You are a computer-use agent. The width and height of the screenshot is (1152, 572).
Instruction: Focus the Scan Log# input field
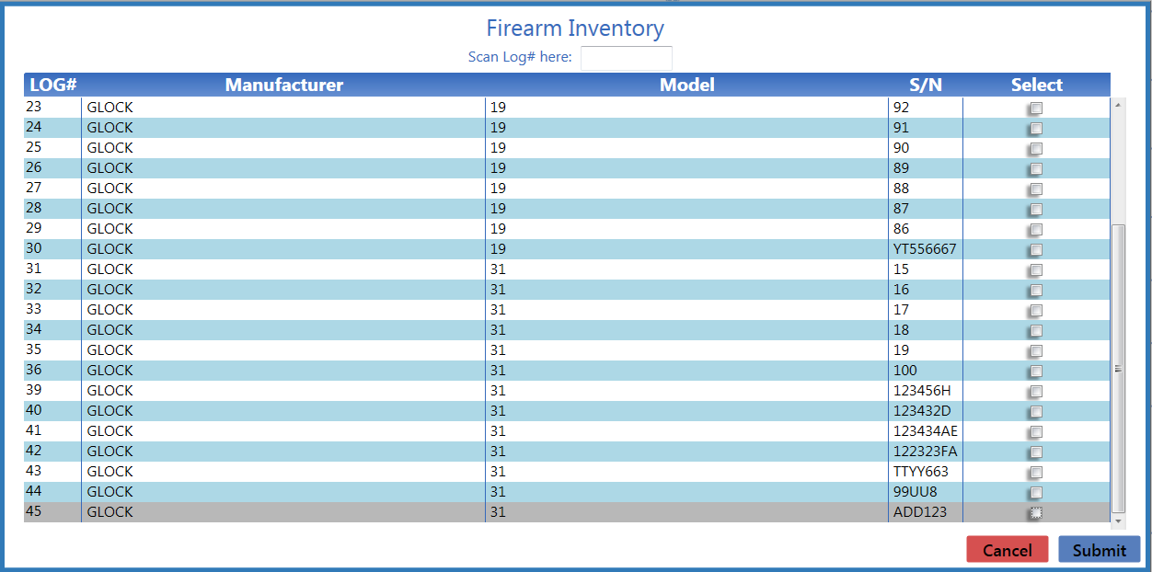tap(626, 58)
